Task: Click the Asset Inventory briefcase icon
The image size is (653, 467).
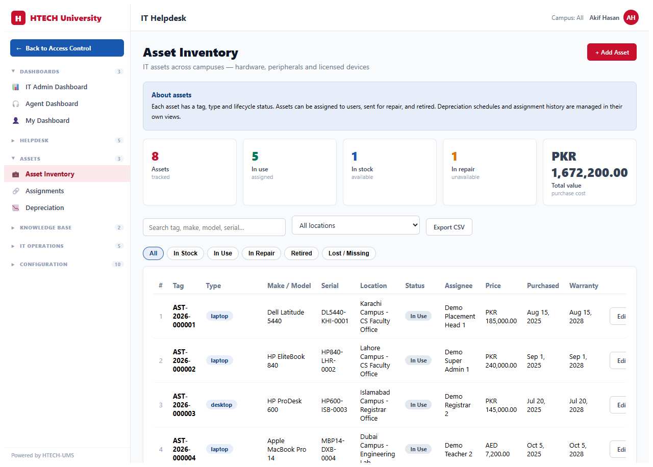Action: [x=15, y=174]
